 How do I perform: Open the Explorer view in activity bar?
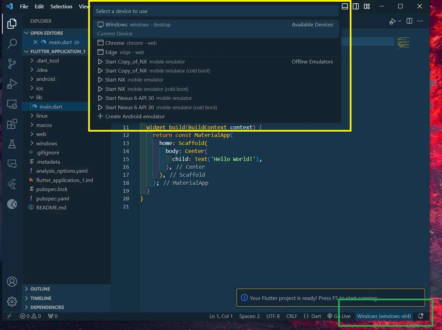12,24
